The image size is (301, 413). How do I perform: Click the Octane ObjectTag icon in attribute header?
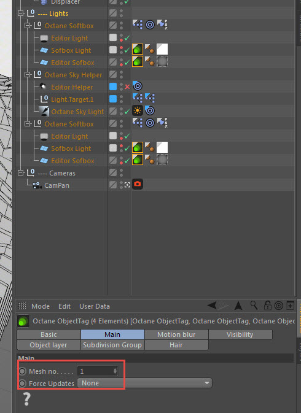tap(23, 321)
